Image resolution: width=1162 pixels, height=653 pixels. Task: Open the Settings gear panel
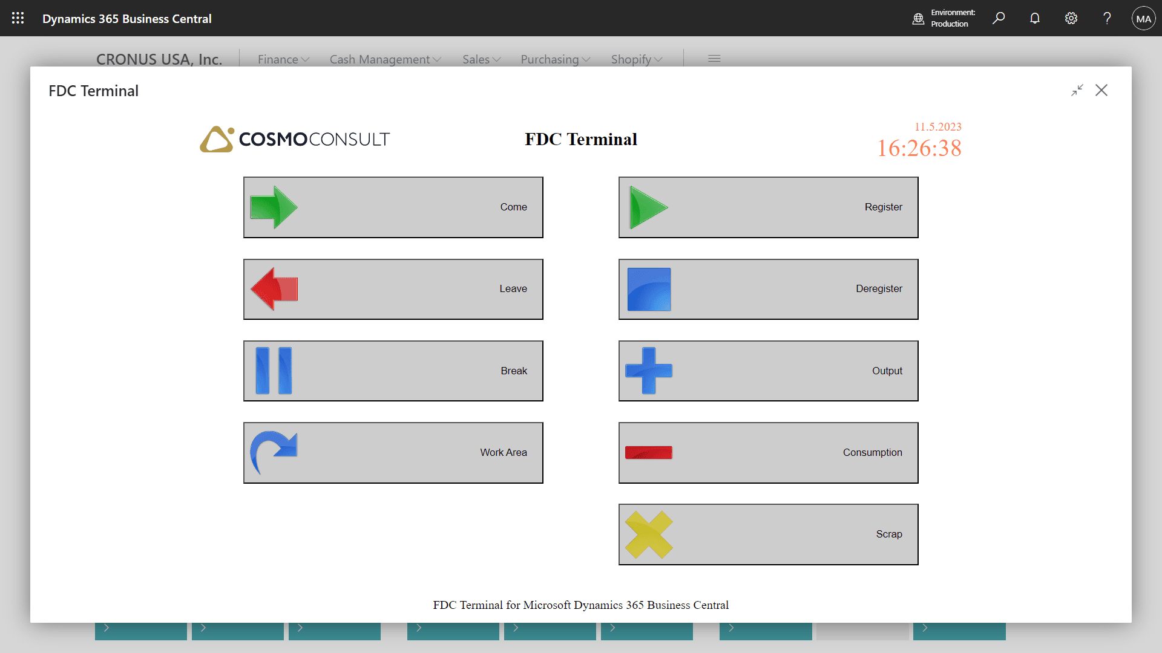point(1071,18)
